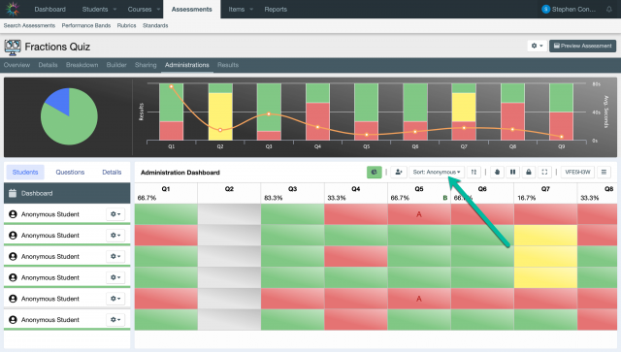The height and width of the screenshot is (352, 621).
Task: Click the Q1 column header in grid
Action: click(x=166, y=193)
